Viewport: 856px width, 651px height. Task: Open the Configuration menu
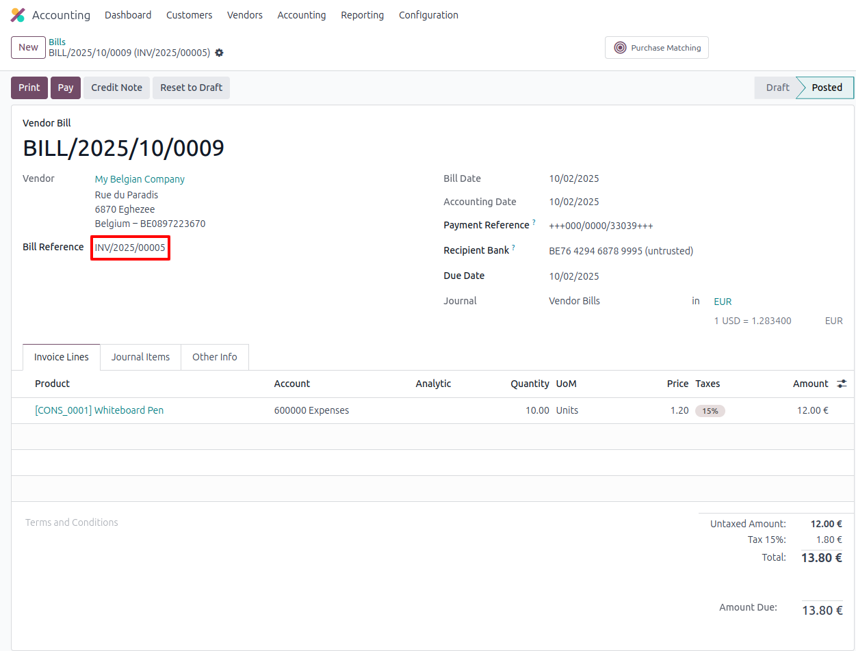click(x=428, y=15)
